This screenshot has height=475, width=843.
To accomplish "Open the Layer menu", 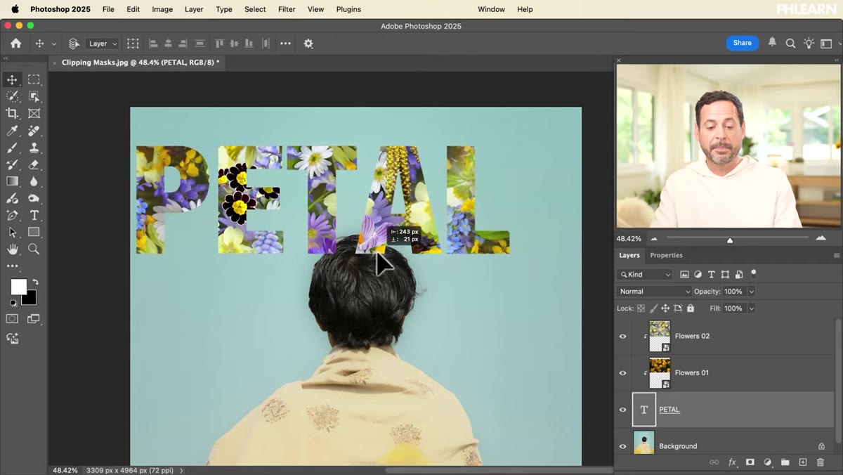I will point(194,9).
